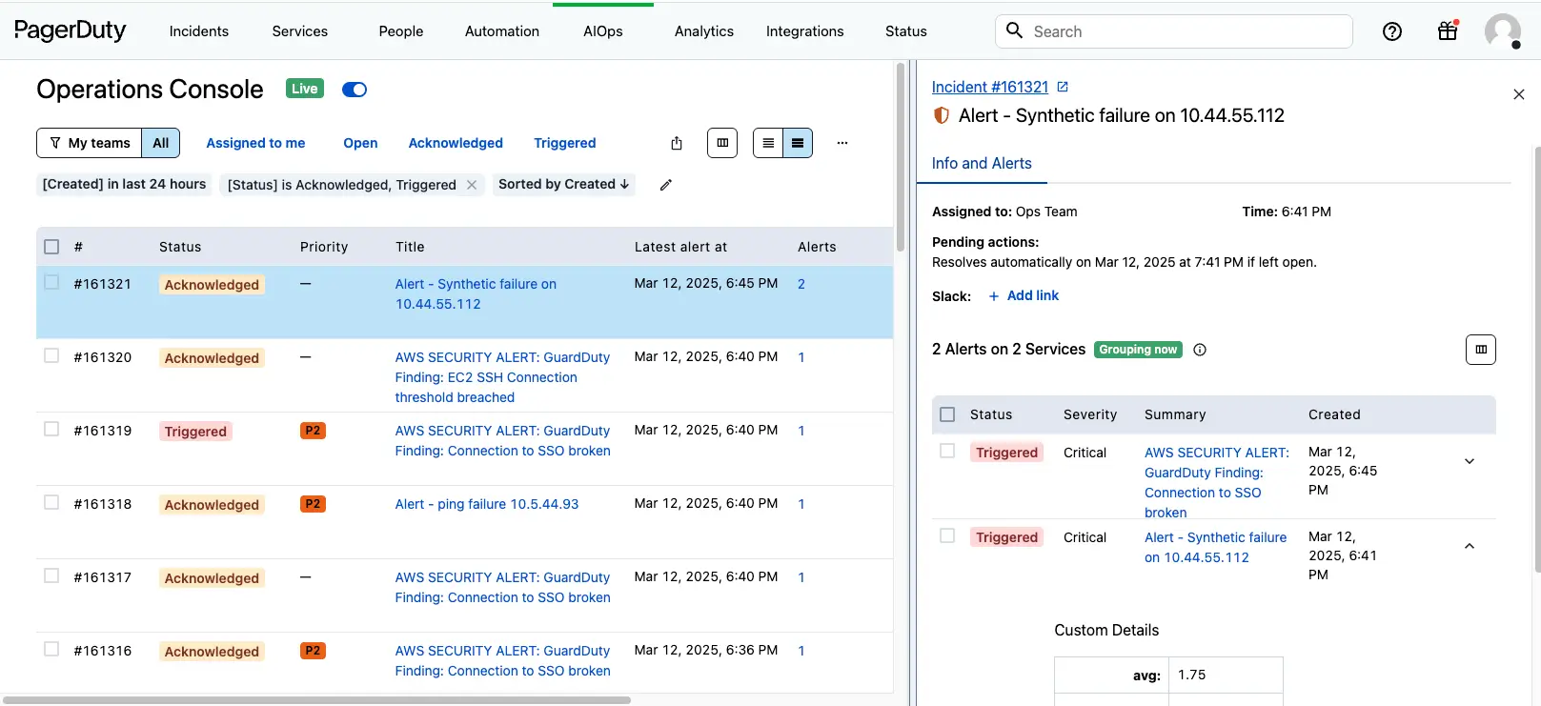Viewport: 1541px width, 706px height.
Task: Select the Info and Alerts tab
Action: coord(982,164)
